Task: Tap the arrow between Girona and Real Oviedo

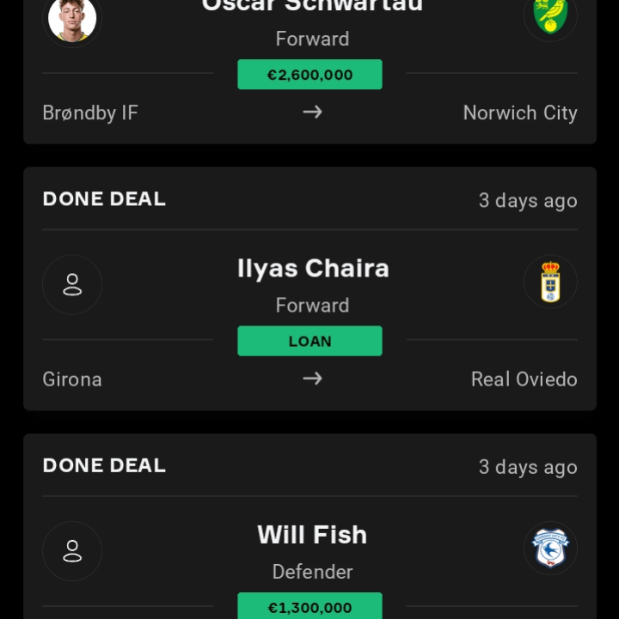Action: pos(312,379)
